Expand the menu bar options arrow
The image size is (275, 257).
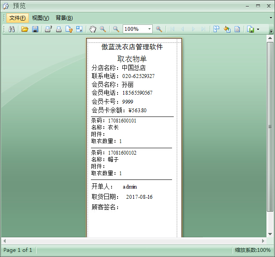click(x=271, y=18)
